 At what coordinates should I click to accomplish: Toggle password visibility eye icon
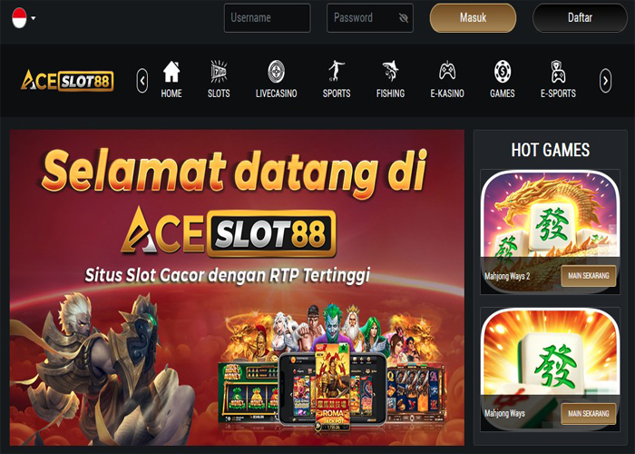tap(404, 18)
